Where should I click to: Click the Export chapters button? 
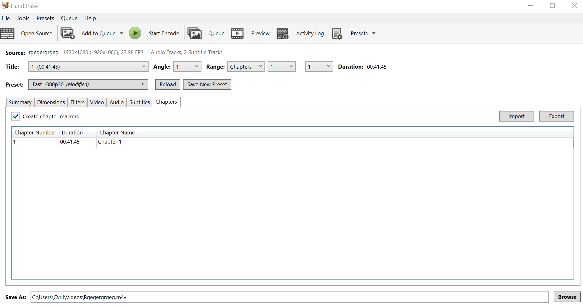click(x=557, y=116)
